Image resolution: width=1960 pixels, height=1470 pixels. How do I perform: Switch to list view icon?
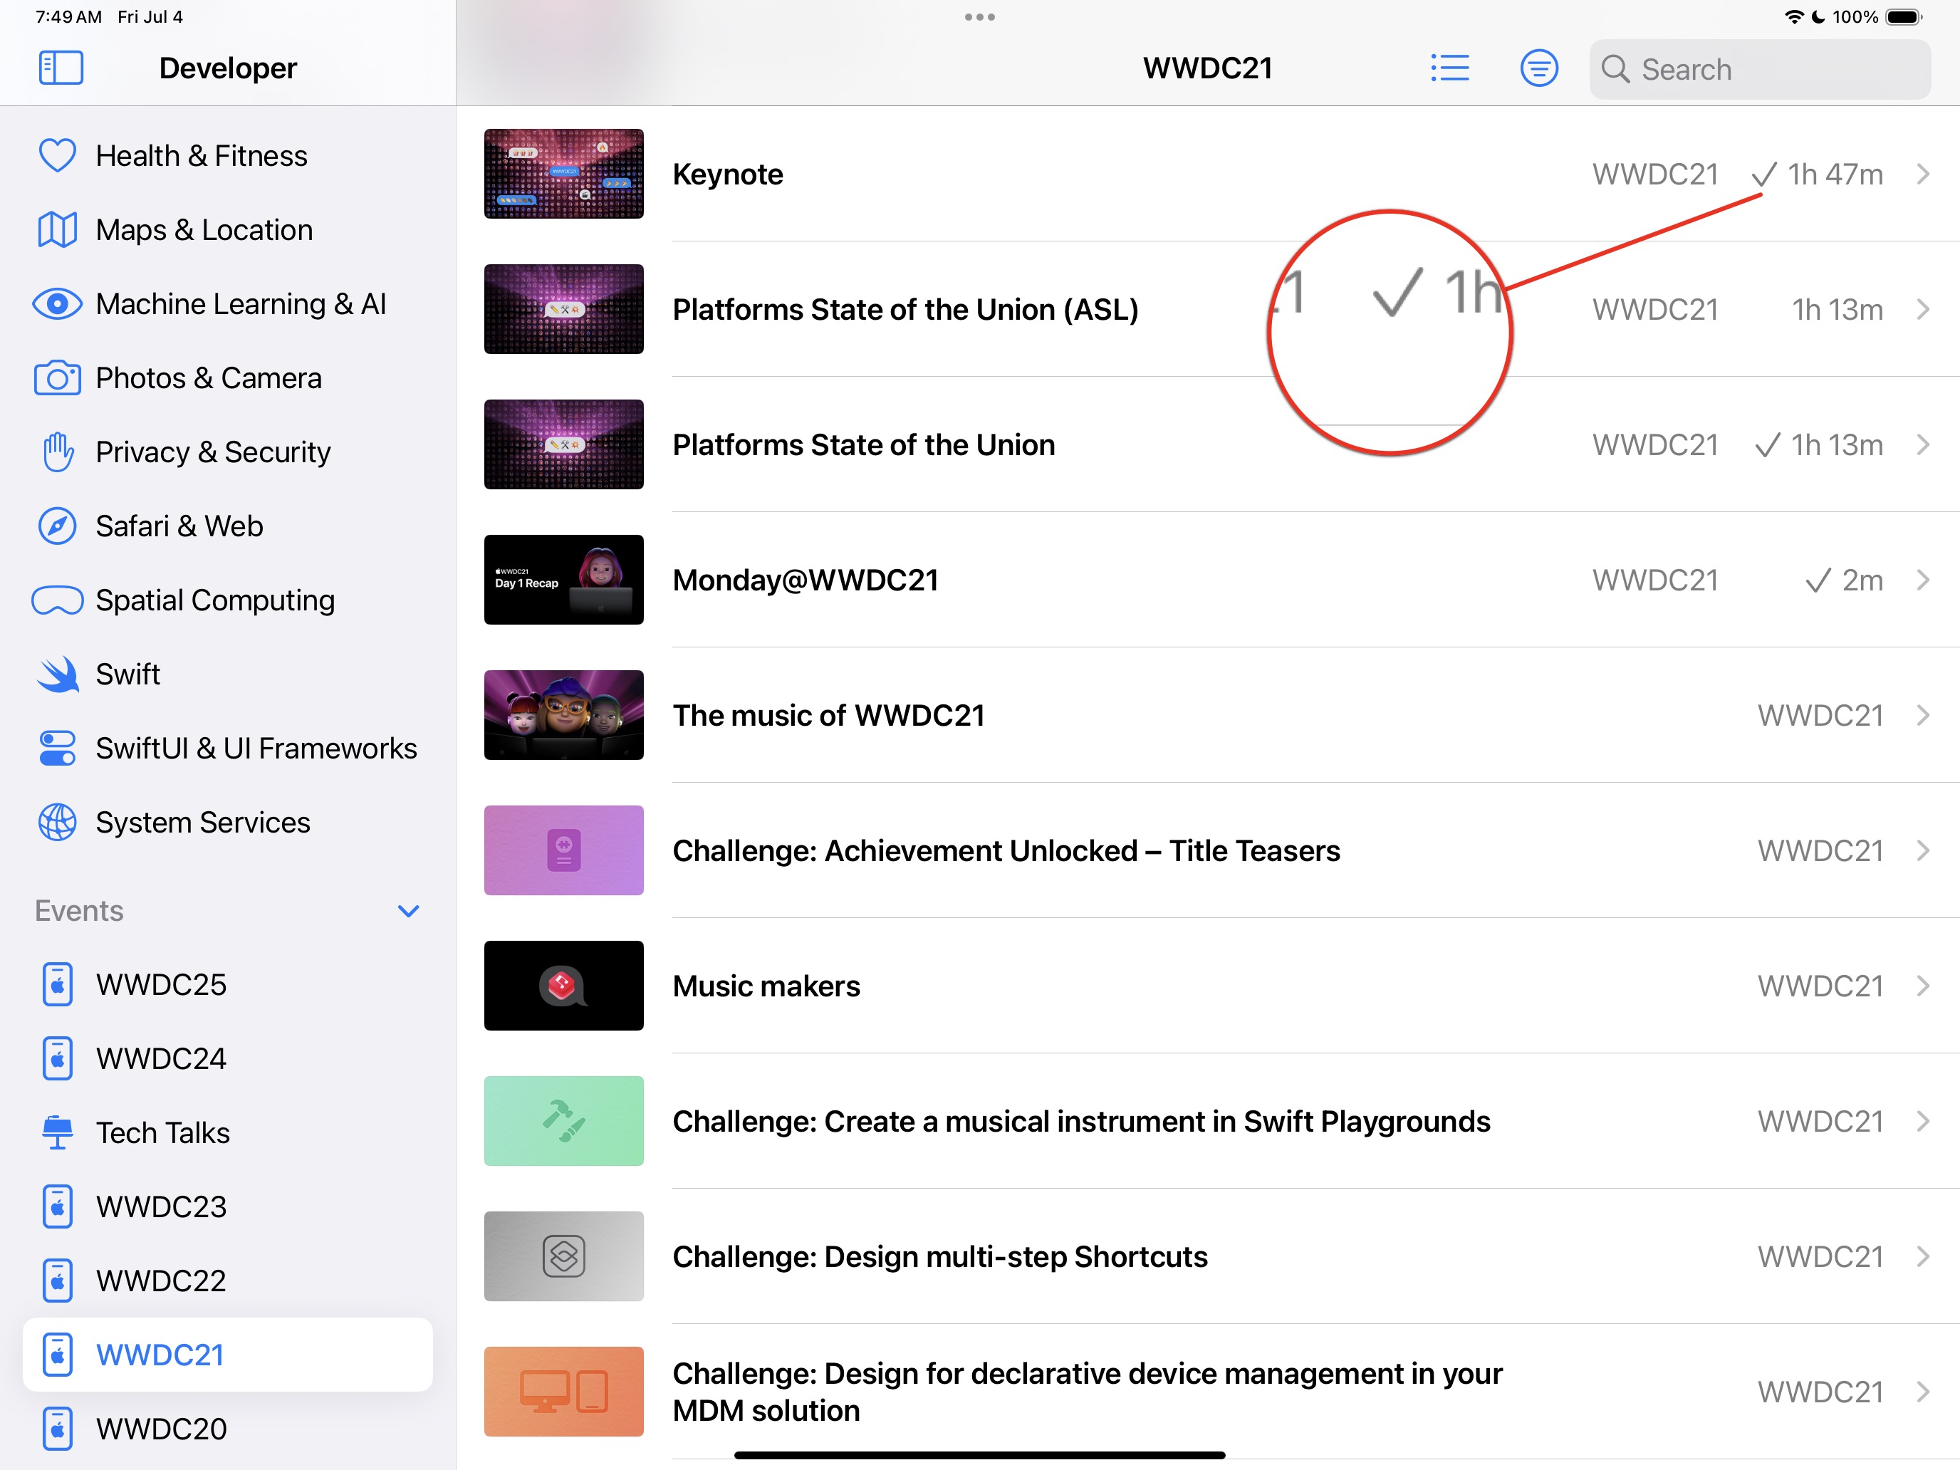(x=1449, y=68)
